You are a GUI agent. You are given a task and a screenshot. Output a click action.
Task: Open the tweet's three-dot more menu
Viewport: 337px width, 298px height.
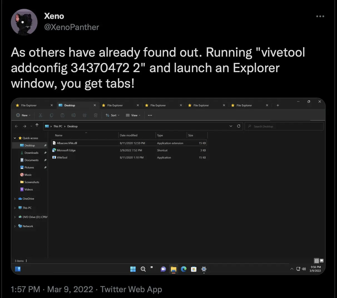pos(320,16)
